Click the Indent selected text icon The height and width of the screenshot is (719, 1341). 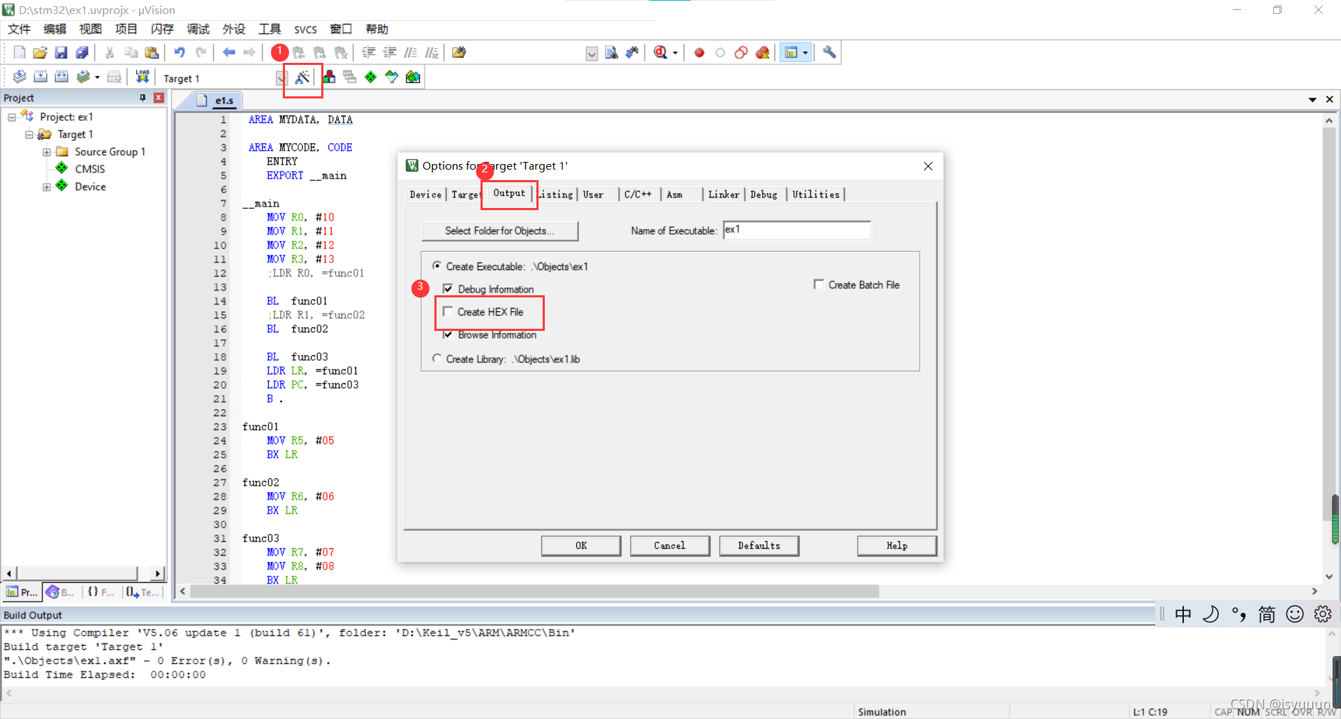click(x=369, y=52)
